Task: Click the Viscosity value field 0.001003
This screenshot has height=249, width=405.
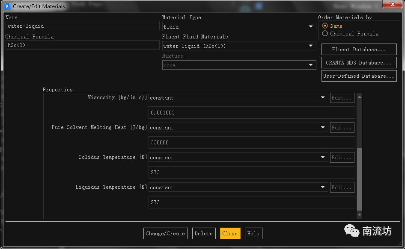Action: pyautogui.click(x=252, y=113)
